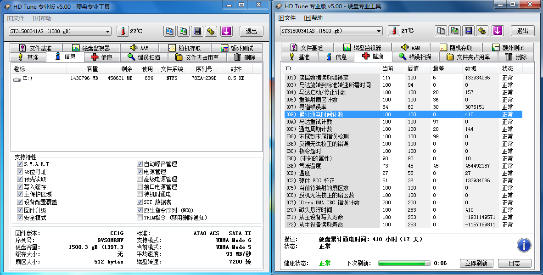The height and width of the screenshot is (275, 543).
Task: Click the 日志 button
Action: tap(514, 263)
